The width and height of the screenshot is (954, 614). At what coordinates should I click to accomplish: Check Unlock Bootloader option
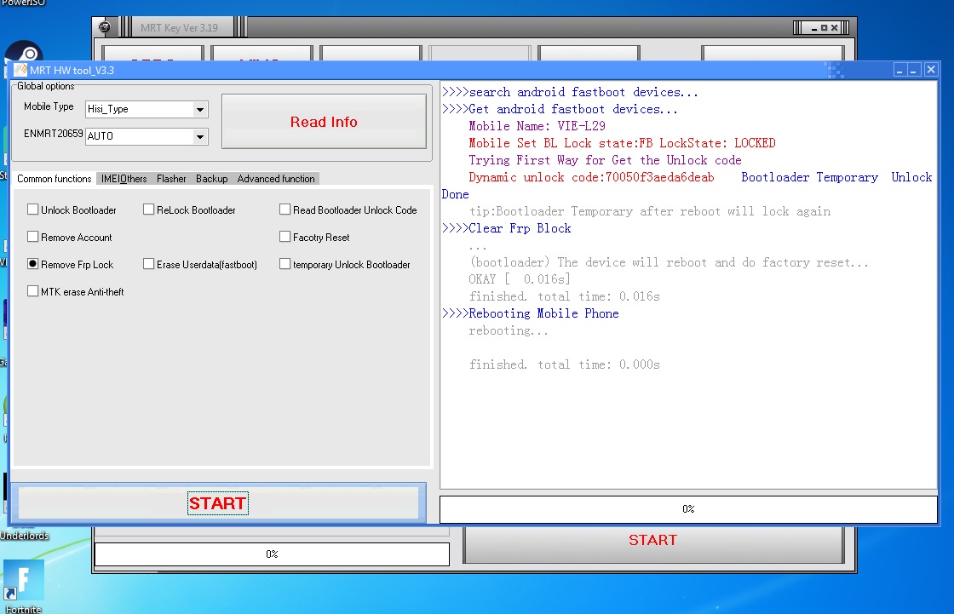tap(33, 209)
